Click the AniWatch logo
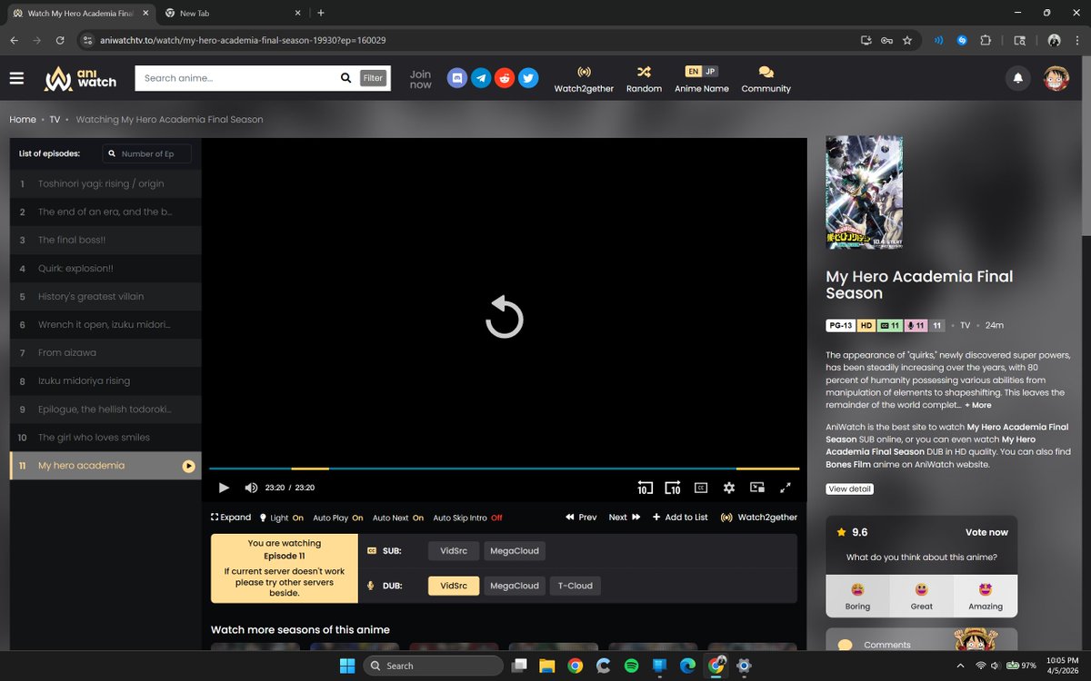The width and height of the screenshot is (1091, 681). [x=81, y=78]
